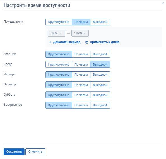166x159 pixels.
Task: Click the copy icon beside Применить к дням
Action: coord(87,42)
